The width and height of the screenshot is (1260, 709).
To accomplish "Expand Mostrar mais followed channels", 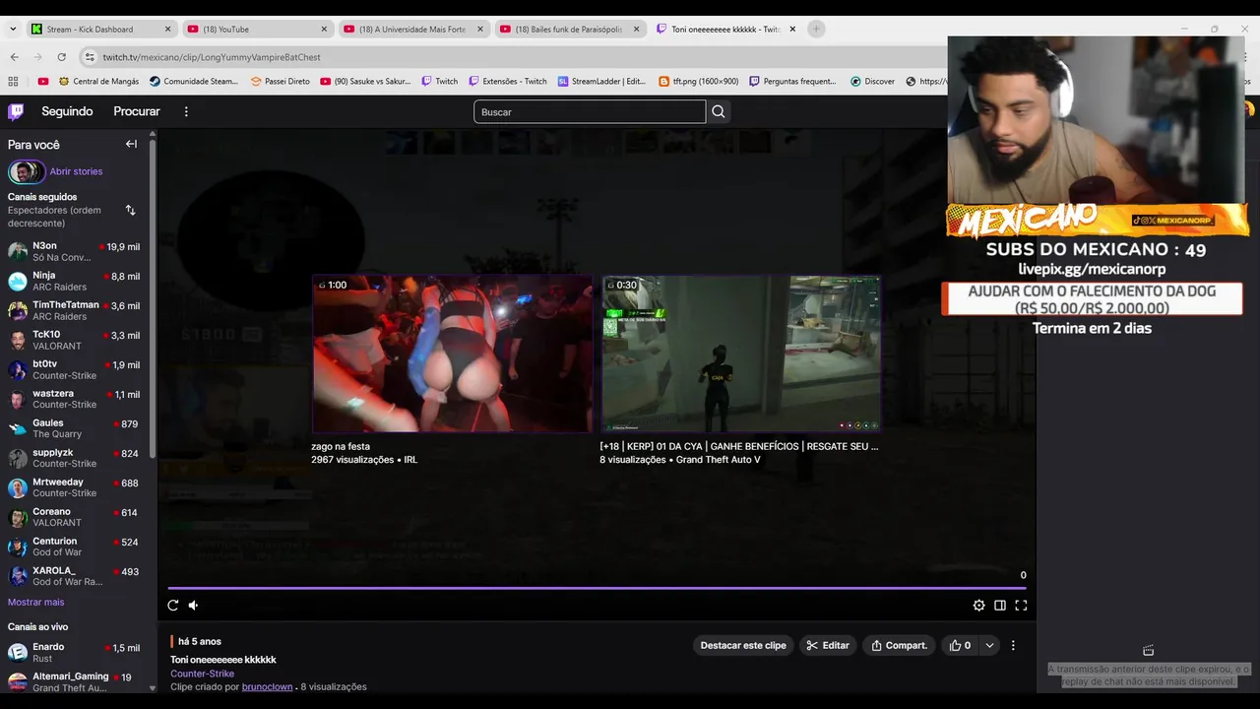I will 35,602.
